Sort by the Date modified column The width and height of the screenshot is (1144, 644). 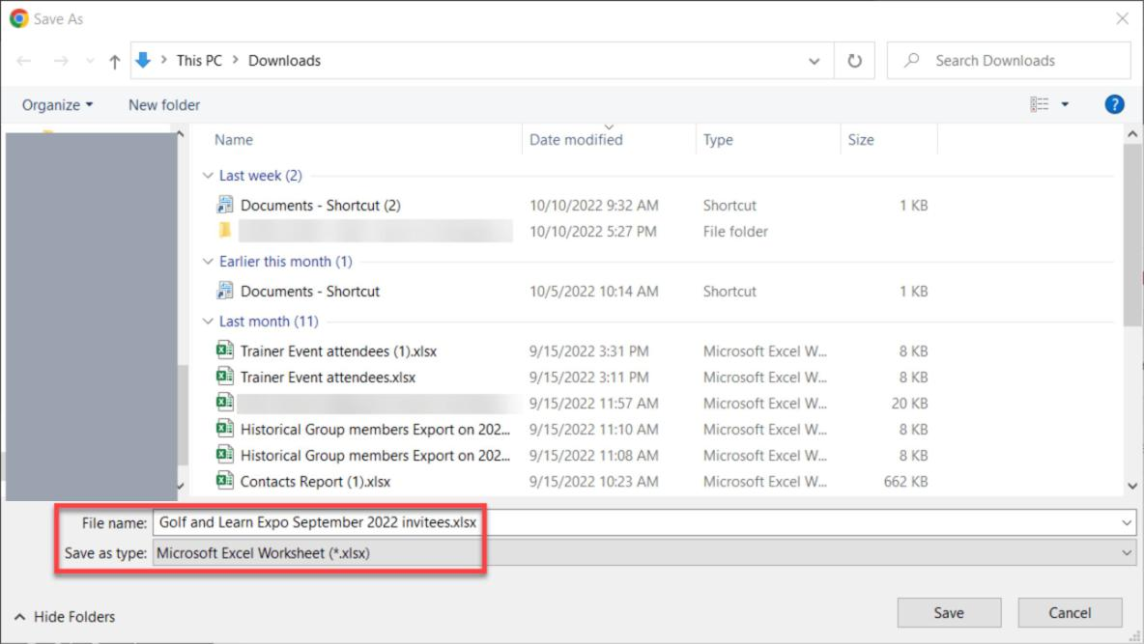577,139
